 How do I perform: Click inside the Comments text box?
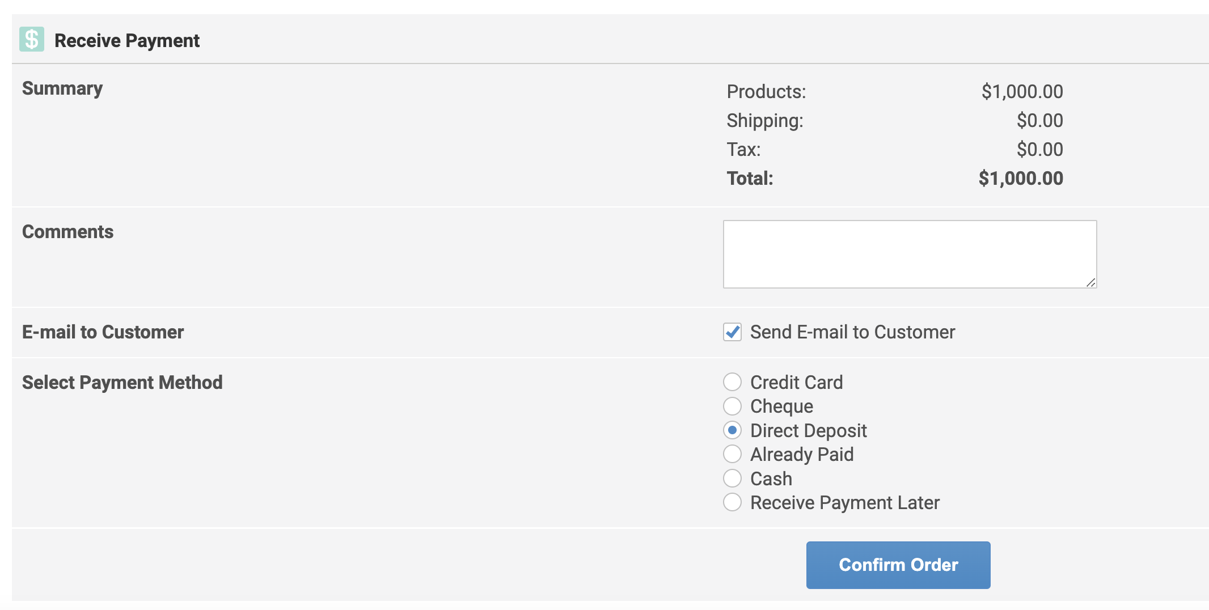[909, 254]
